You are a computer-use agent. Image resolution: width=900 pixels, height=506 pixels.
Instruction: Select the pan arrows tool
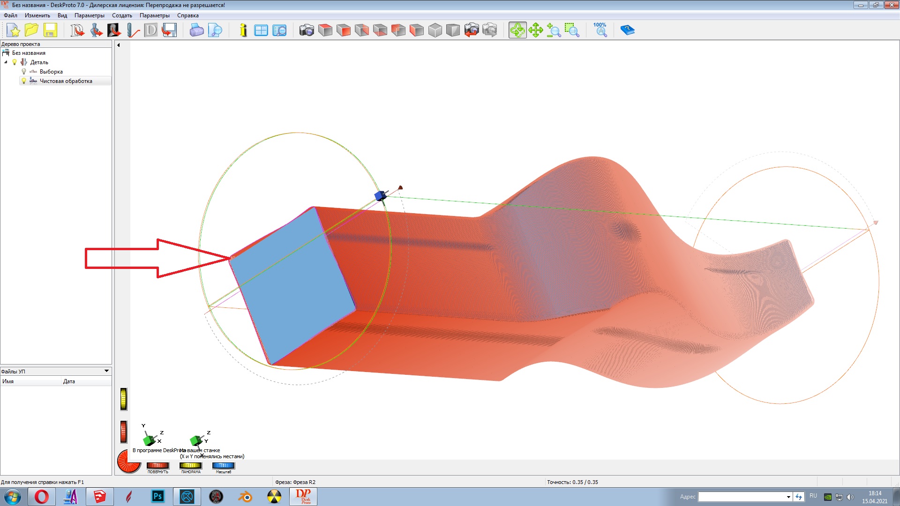pos(536,30)
